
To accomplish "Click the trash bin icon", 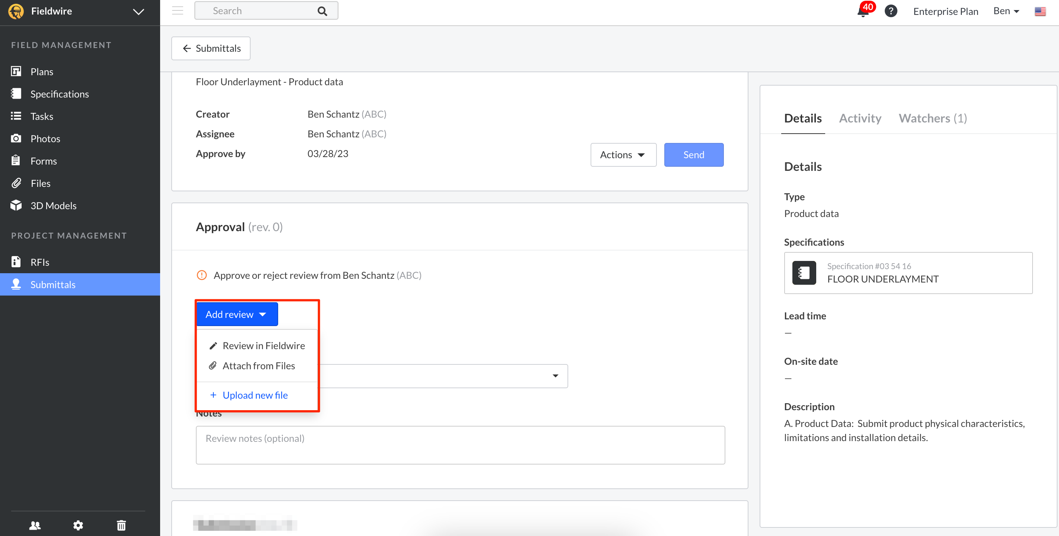I will pyautogui.click(x=121, y=525).
